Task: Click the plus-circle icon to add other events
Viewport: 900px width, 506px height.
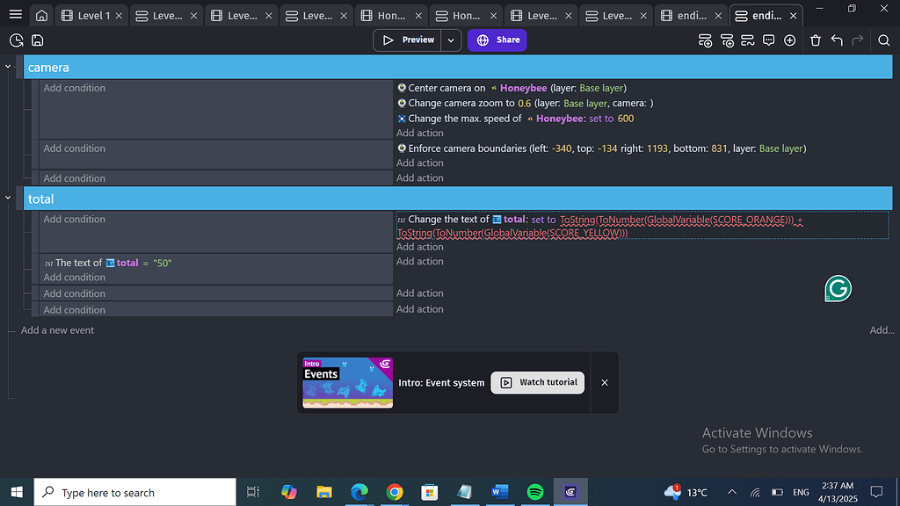Action: (790, 40)
